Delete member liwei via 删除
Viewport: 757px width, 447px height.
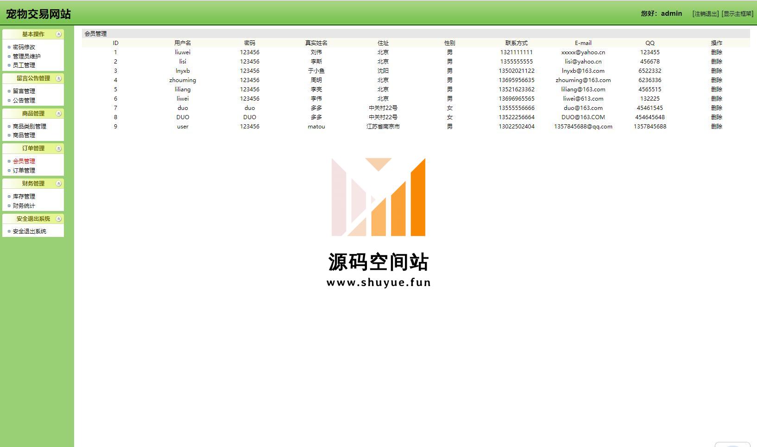point(717,98)
